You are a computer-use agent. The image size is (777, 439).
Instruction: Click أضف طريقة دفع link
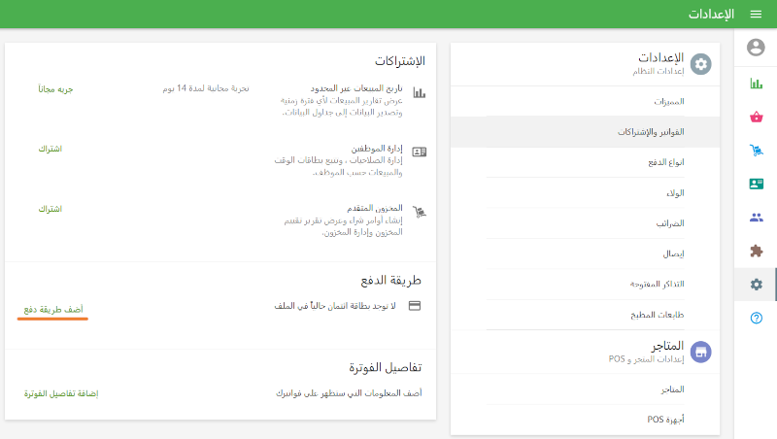coord(53,310)
